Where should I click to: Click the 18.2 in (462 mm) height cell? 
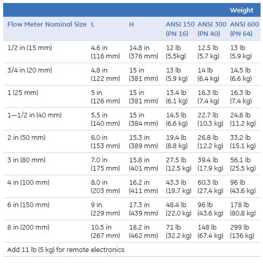click(x=144, y=231)
